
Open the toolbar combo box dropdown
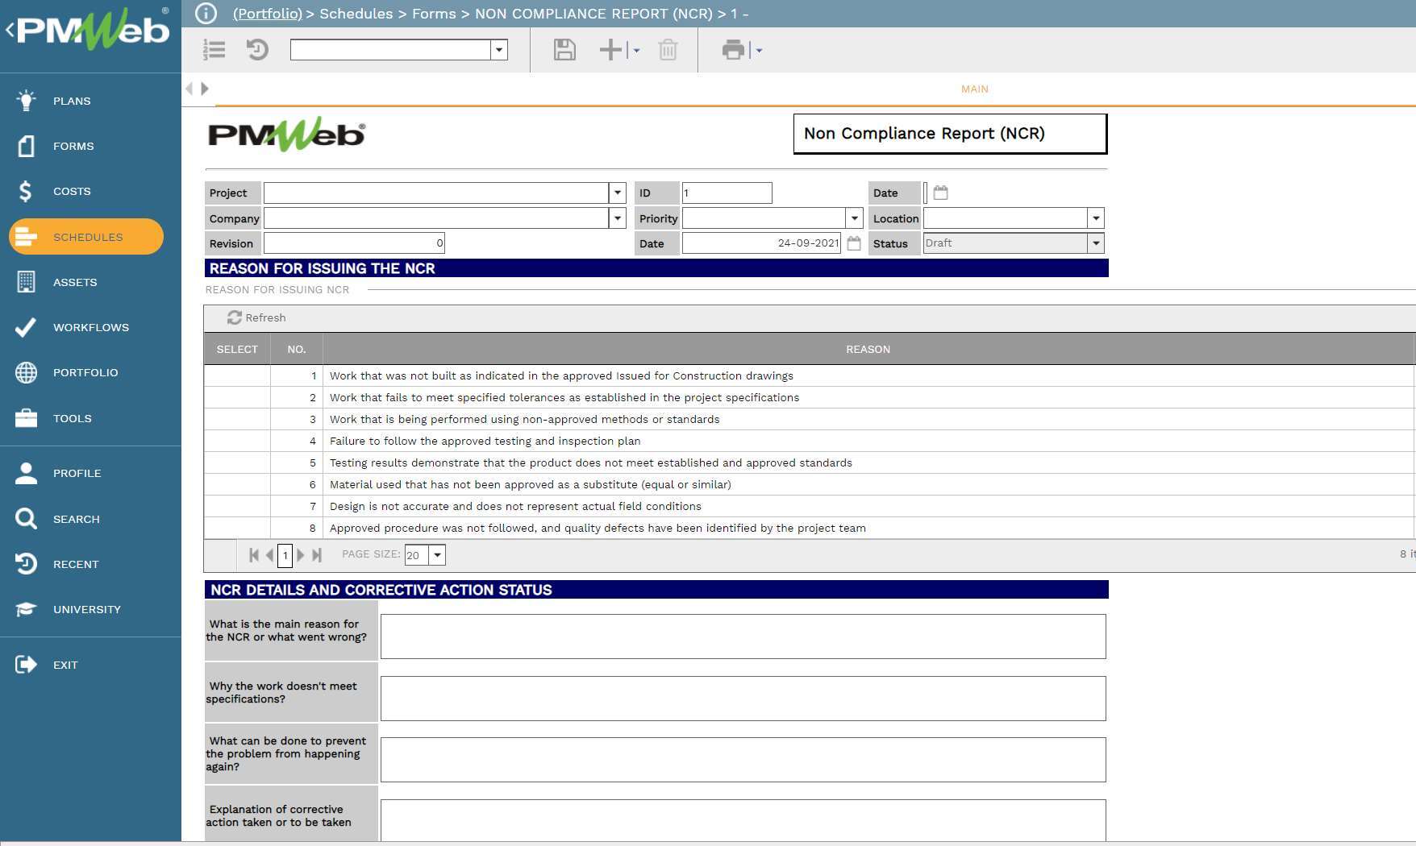pos(499,50)
